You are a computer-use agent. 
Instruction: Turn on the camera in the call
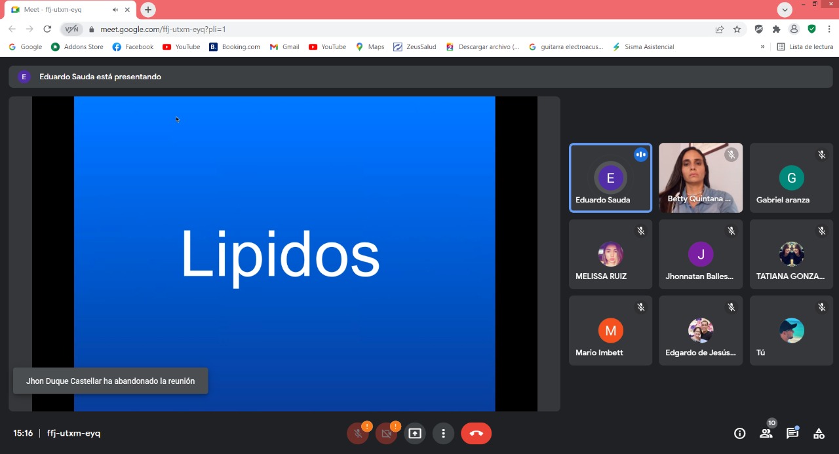[386, 433]
